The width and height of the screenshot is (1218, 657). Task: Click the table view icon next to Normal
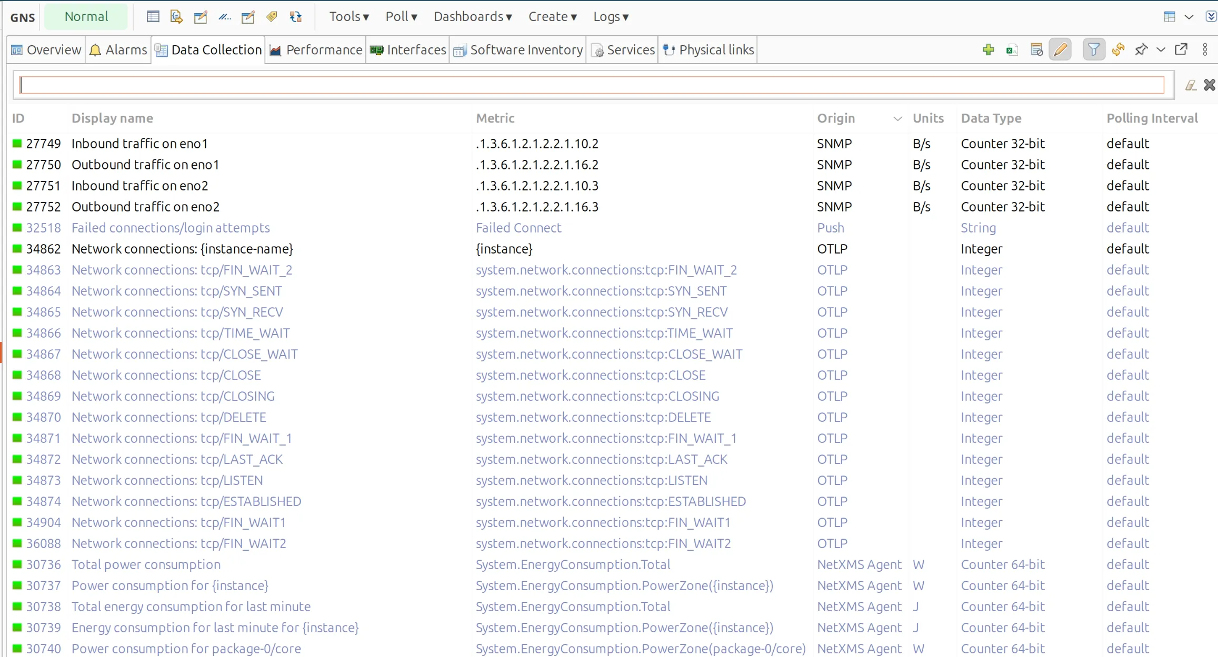(x=153, y=17)
